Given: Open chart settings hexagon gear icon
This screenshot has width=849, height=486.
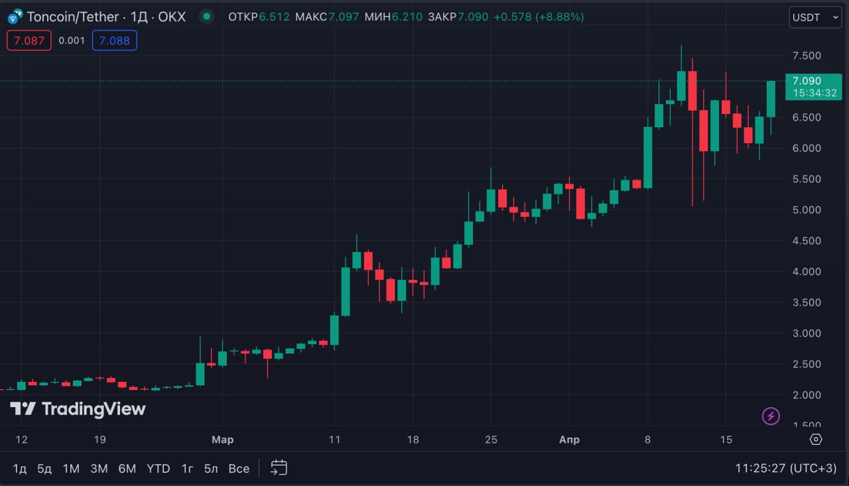Looking at the screenshot, I should pyautogui.click(x=816, y=440).
